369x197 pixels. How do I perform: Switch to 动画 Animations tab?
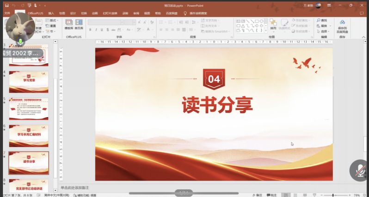[x=95, y=13]
